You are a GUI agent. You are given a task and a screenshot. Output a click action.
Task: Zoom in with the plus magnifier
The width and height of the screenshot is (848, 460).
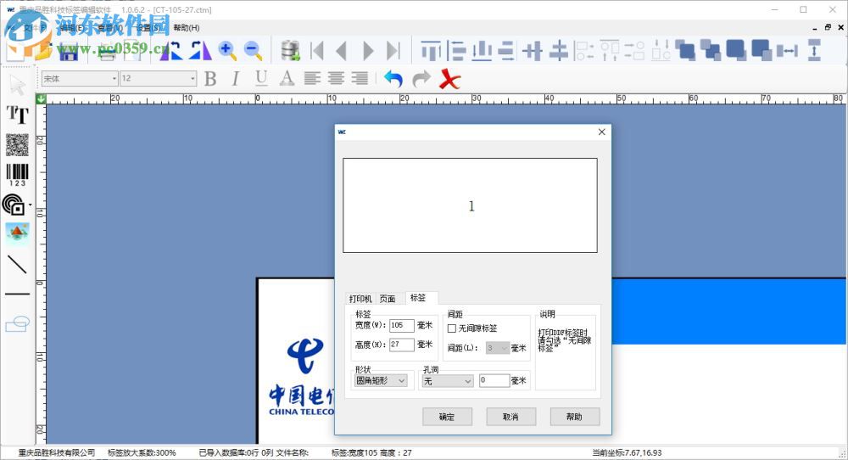click(x=227, y=50)
